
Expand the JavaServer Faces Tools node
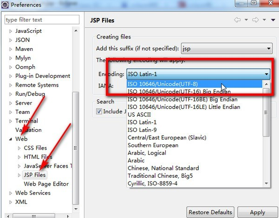pos(19,166)
